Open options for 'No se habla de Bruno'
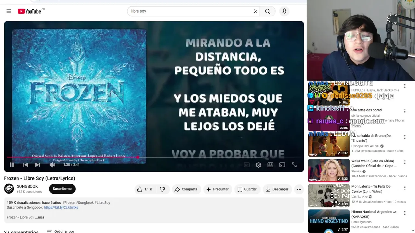The image size is (415, 233). [405, 137]
